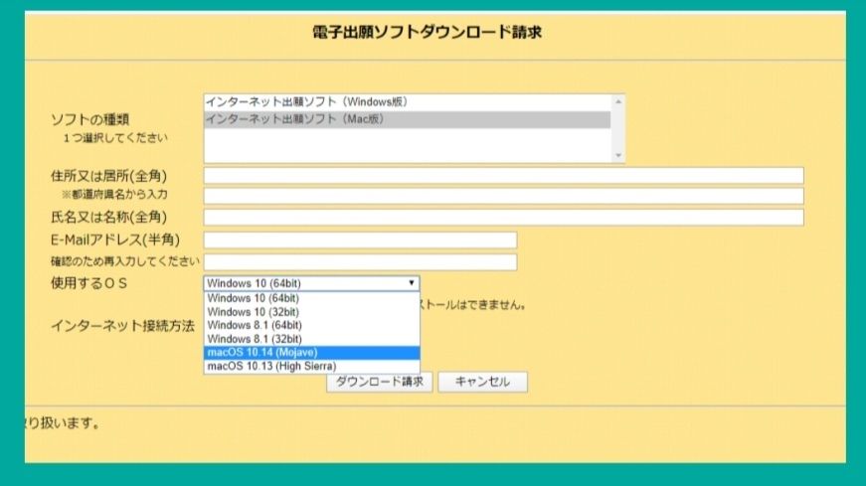Click the ソフトの種類 field label
The image size is (866, 486).
90,119
